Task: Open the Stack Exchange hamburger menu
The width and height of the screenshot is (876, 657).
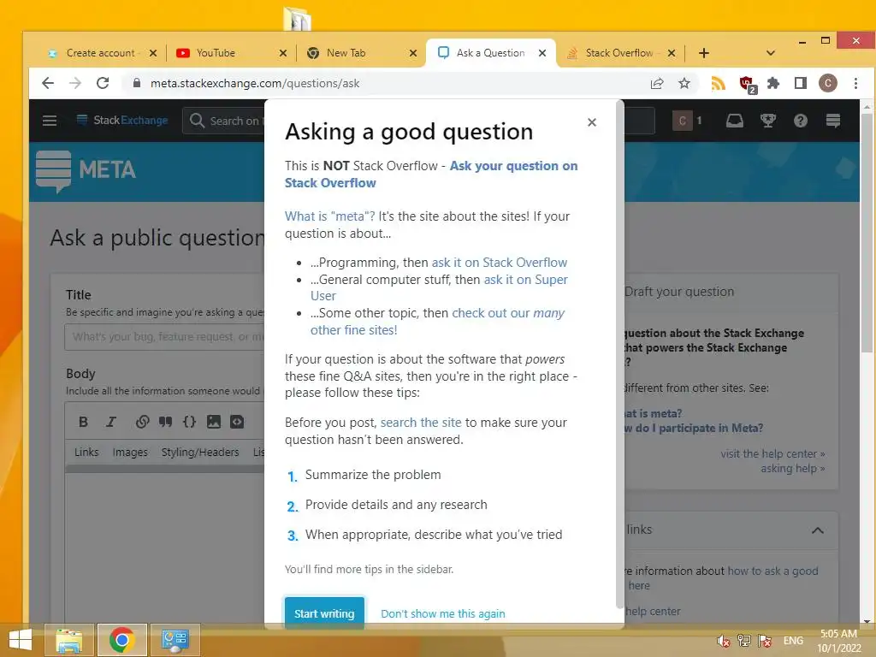Action: point(50,121)
